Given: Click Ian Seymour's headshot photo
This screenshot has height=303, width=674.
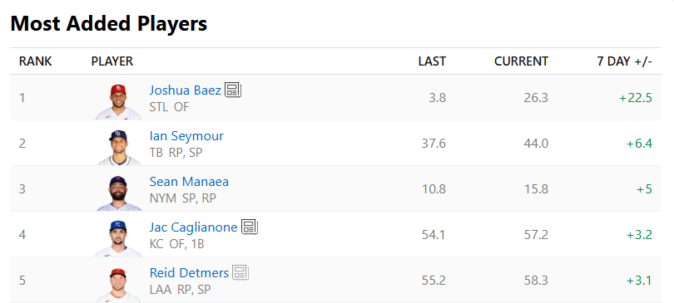Looking at the screenshot, I should [118, 147].
